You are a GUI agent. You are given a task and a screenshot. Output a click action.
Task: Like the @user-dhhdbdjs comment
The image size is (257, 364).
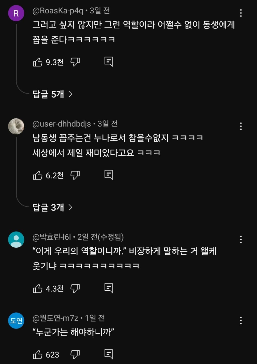(38, 175)
